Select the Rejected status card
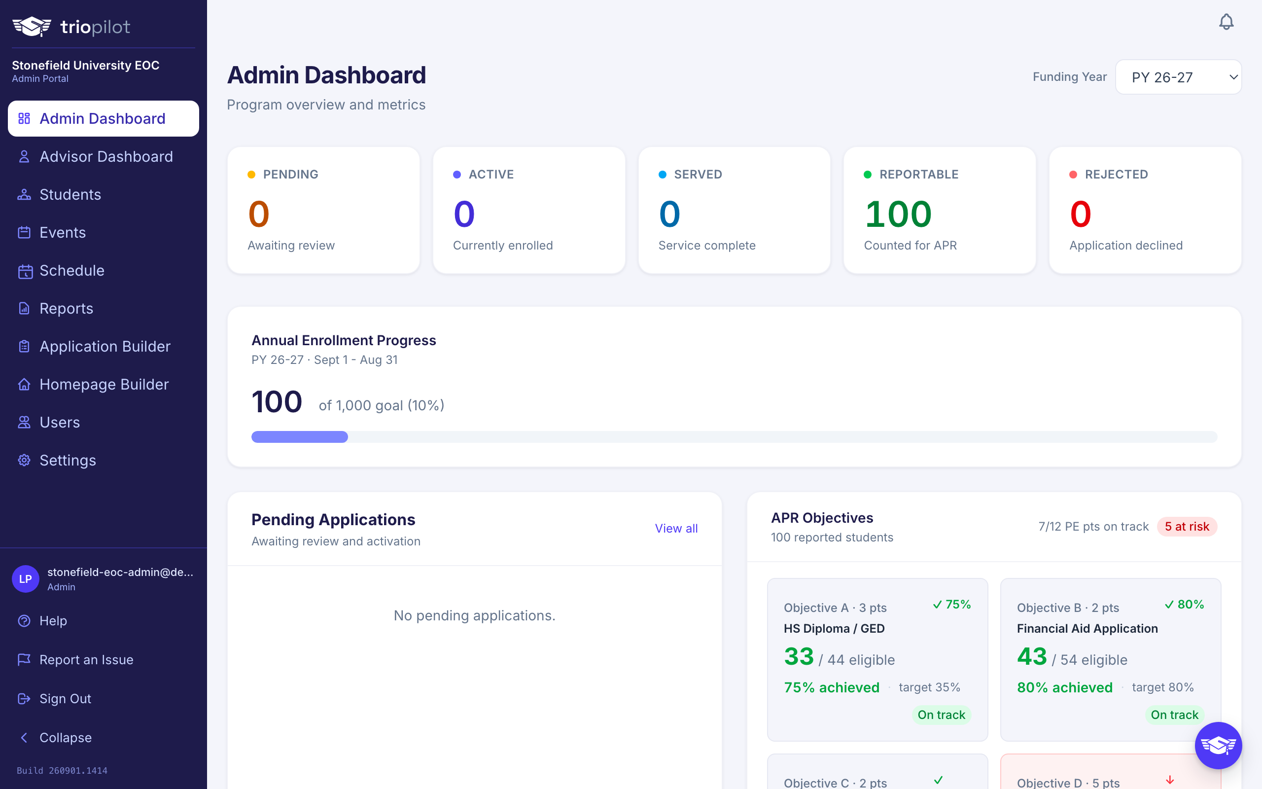1262x789 pixels. click(1145, 210)
